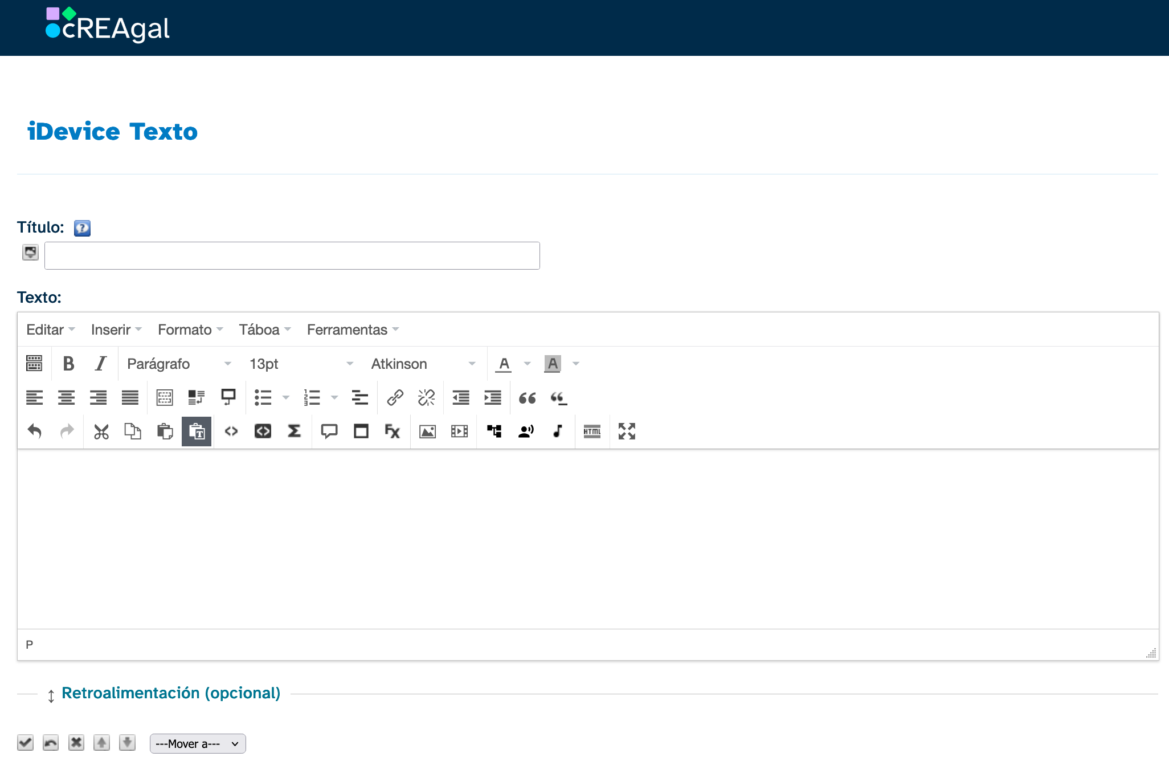Toggle the paste as text button
Image resolution: width=1169 pixels, height=761 pixels.
[x=197, y=432]
